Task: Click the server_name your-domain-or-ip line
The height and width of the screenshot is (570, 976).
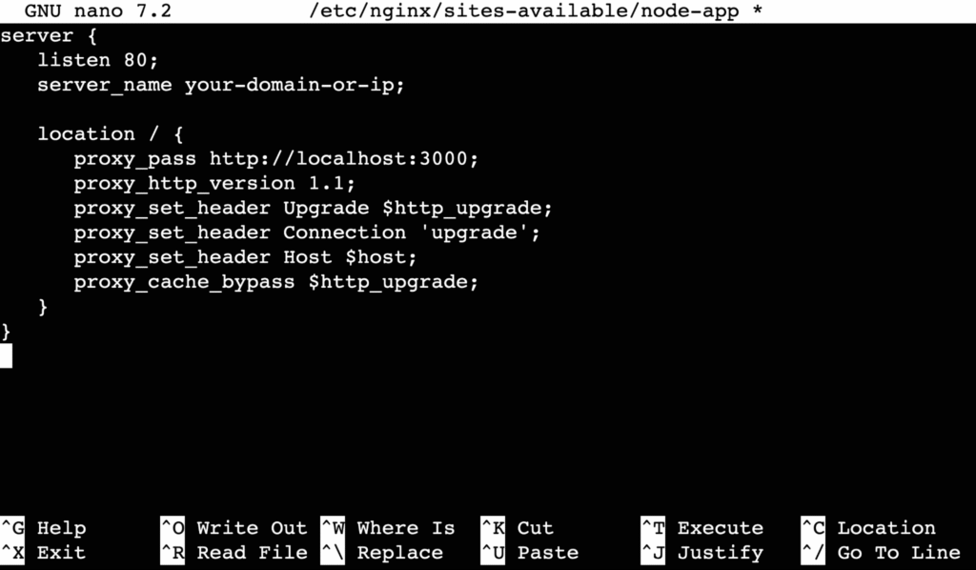Action: pos(221,85)
